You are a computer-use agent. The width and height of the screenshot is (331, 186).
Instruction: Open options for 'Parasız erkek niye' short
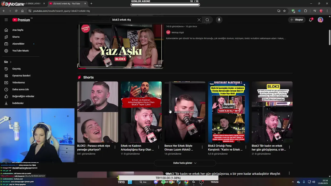pos(115,147)
